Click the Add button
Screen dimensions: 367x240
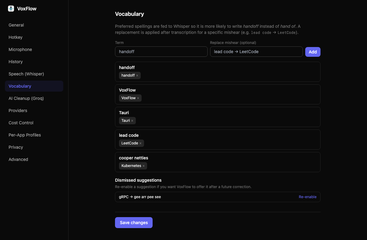point(313,52)
